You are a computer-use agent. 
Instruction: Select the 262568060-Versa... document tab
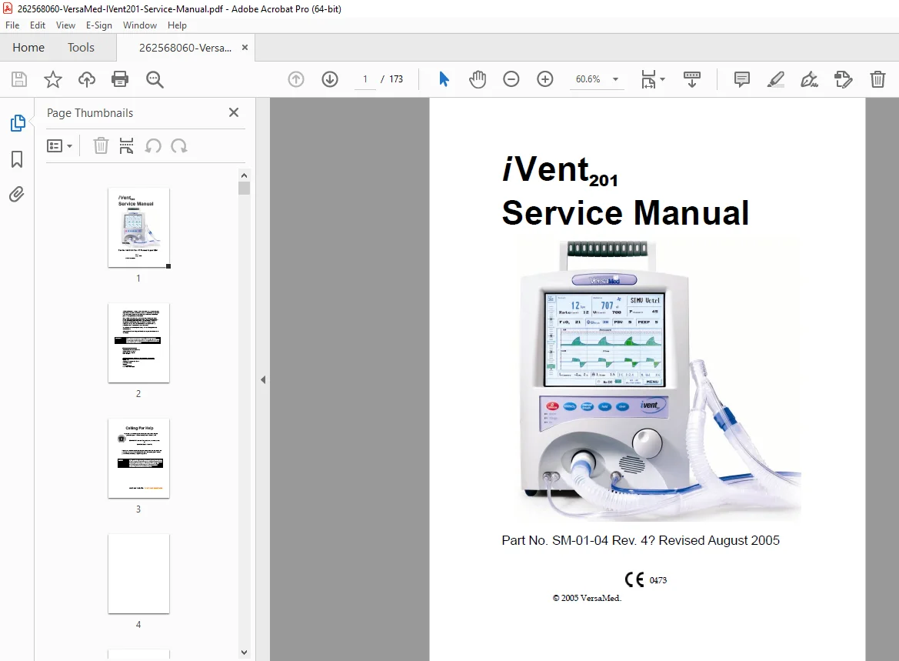185,48
